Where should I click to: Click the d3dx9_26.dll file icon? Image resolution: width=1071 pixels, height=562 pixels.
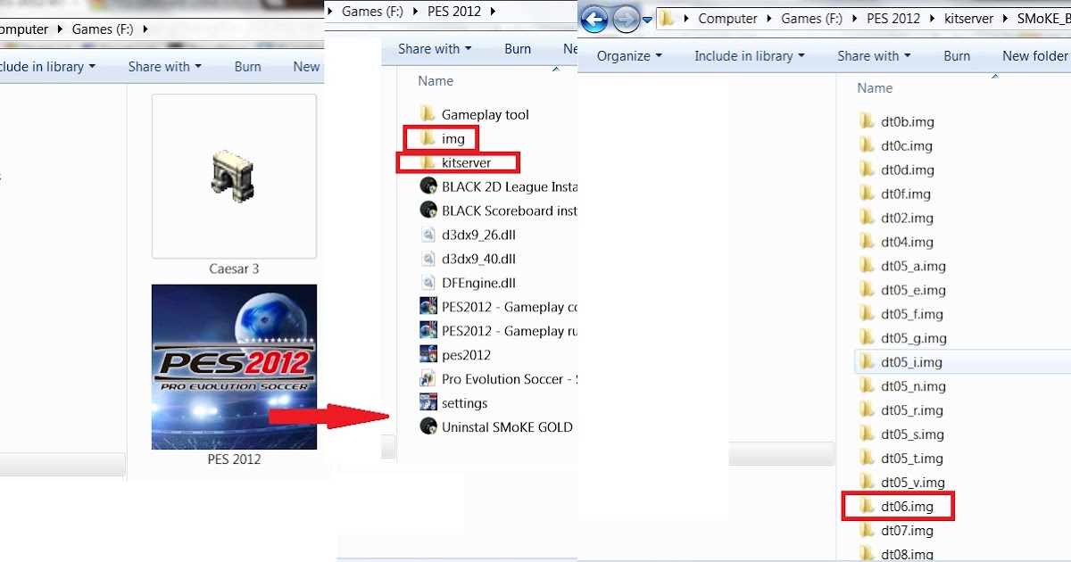tap(428, 235)
